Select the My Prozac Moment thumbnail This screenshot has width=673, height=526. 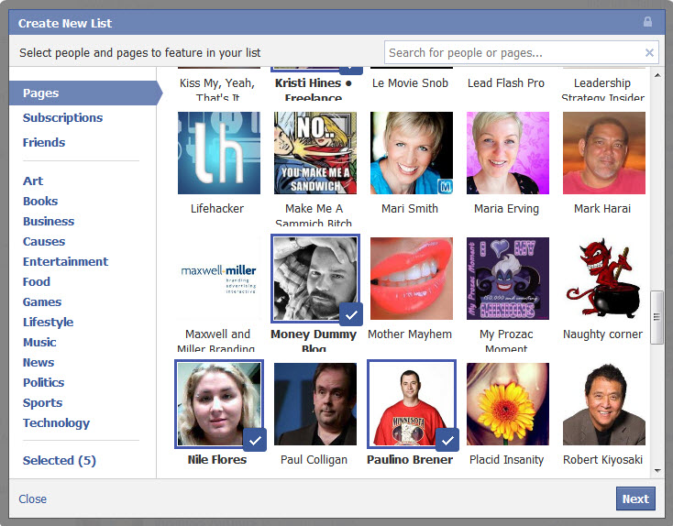(x=508, y=279)
